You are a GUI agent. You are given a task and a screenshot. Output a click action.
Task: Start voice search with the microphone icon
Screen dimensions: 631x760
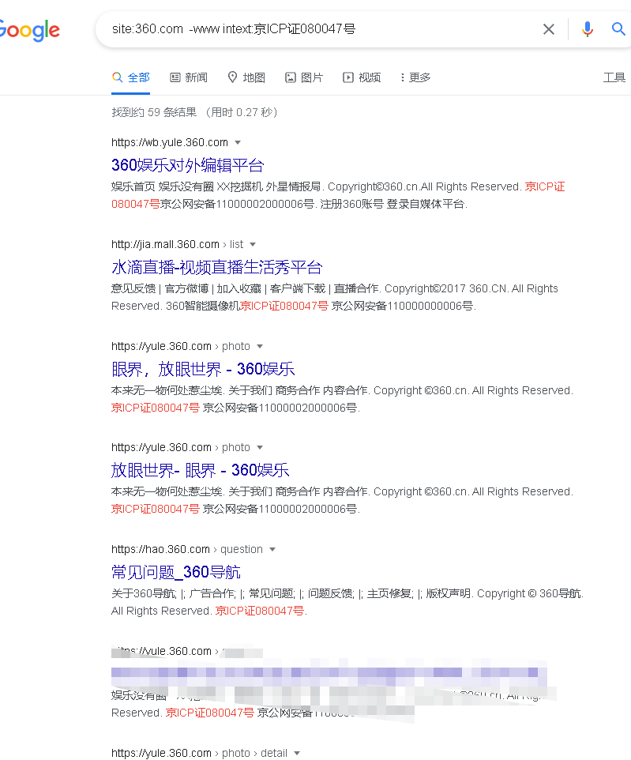(x=588, y=29)
